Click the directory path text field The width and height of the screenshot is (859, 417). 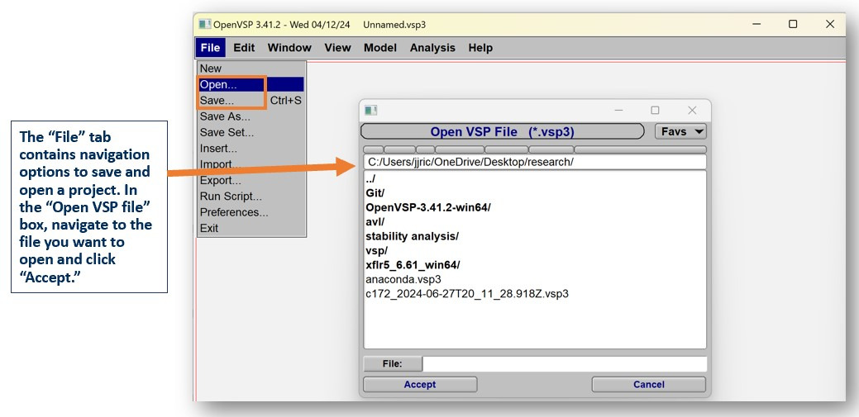(534, 162)
